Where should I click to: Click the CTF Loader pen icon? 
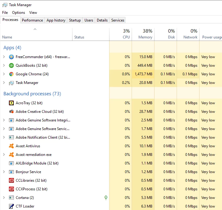11,206
